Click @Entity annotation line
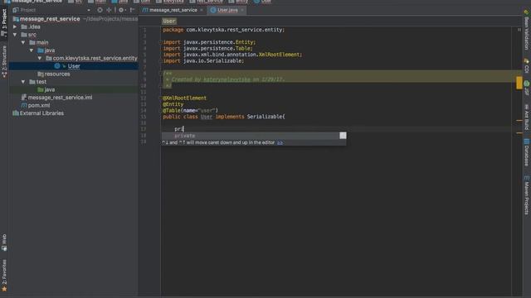The height and width of the screenshot is (298, 531). coord(173,104)
